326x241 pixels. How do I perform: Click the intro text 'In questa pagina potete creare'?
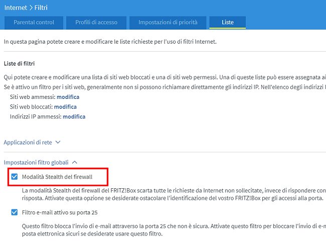(x=110, y=42)
